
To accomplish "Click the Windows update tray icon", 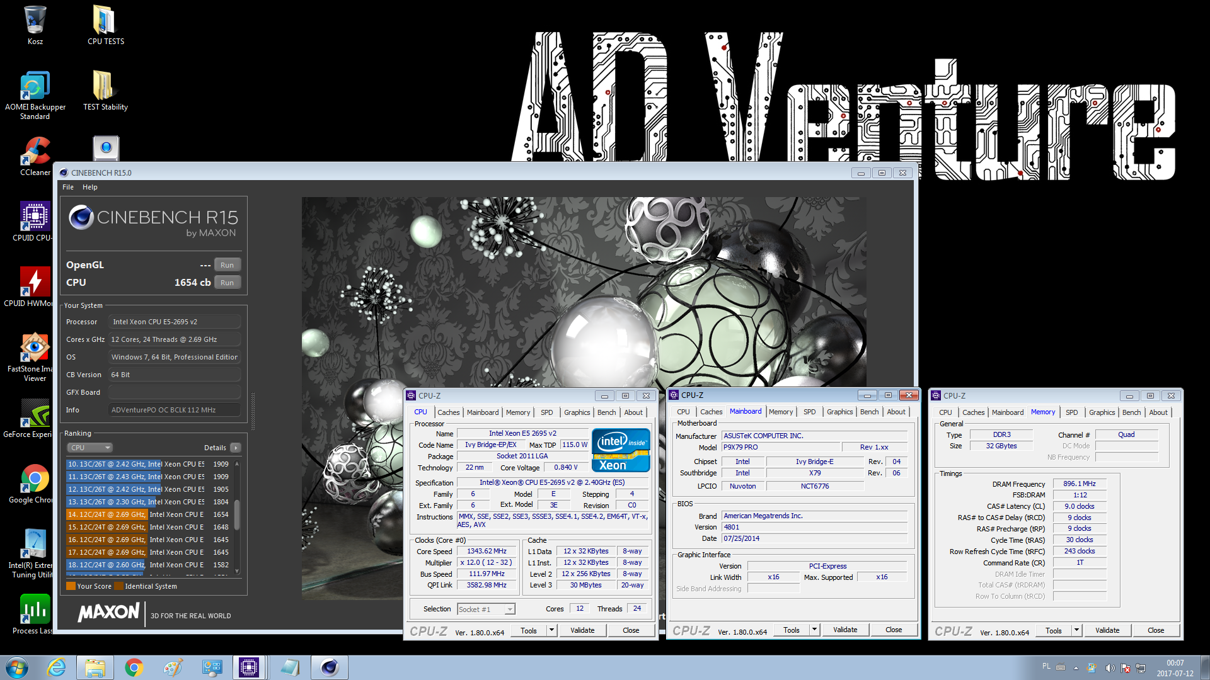I will [1091, 668].
